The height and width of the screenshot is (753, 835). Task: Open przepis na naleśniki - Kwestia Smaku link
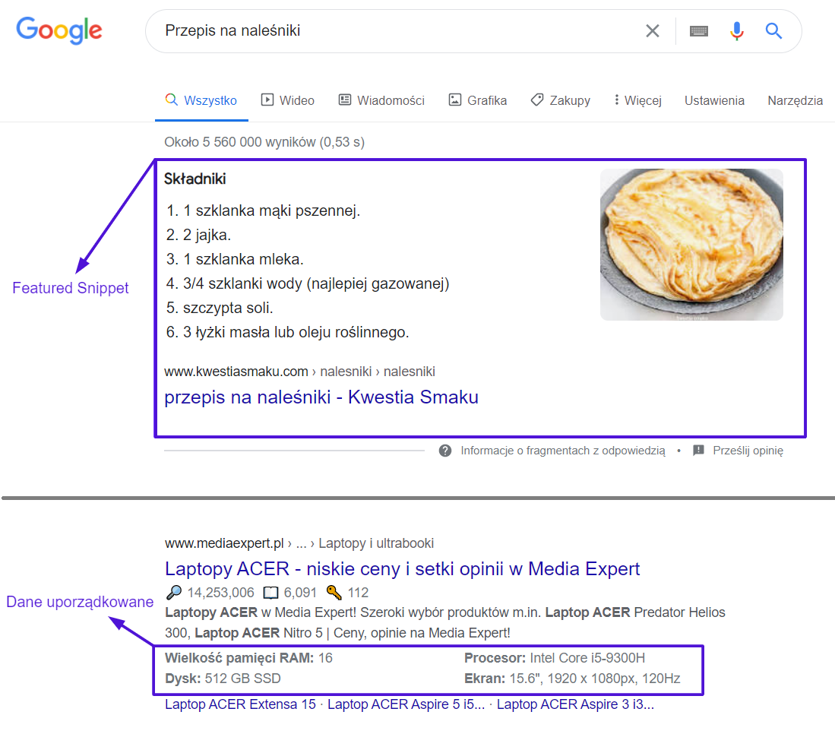click(x=321, y=397)
